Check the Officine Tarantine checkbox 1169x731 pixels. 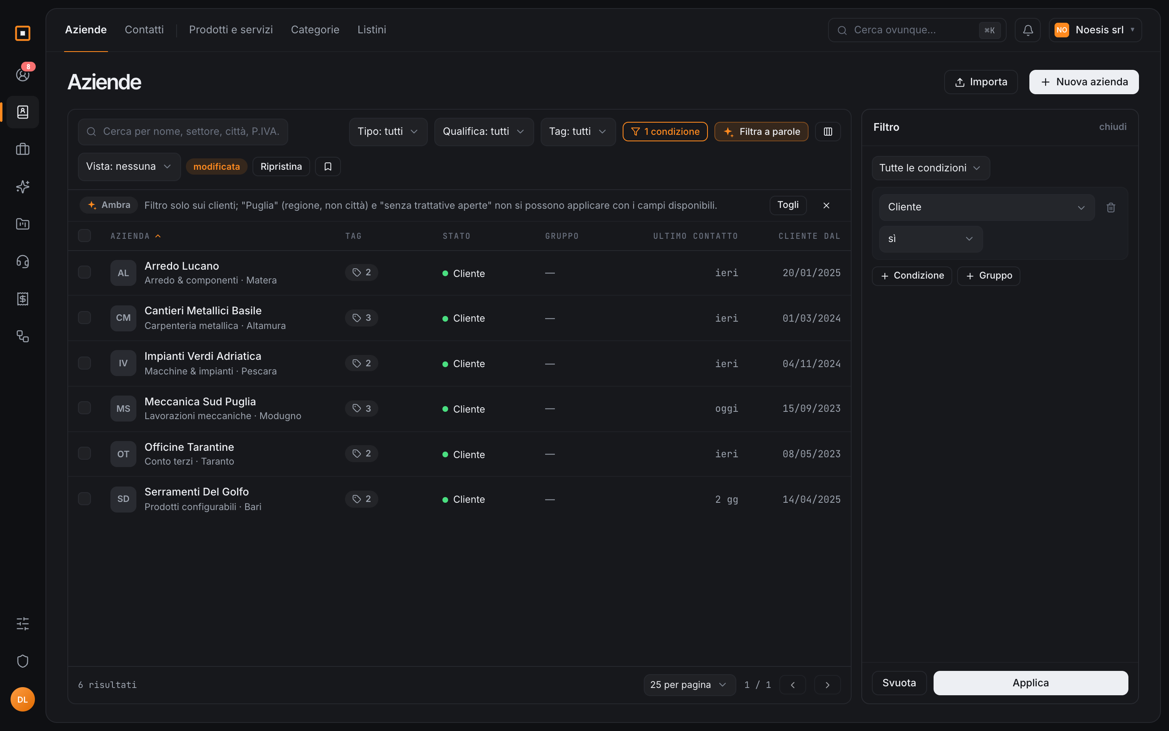[84, 454]
